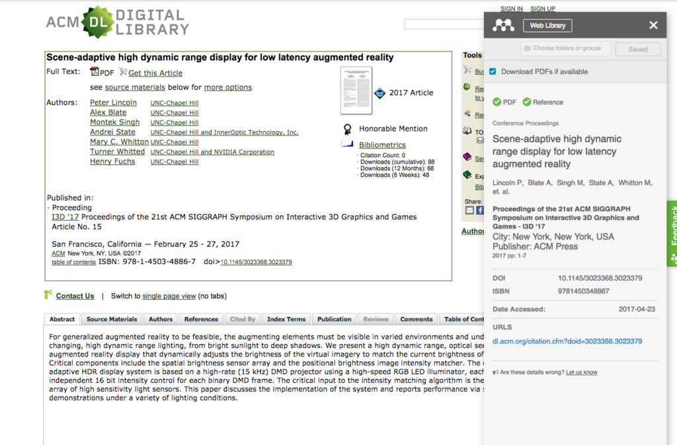Viewport: 677px width, 445px height.
Task: Switch to the References tab
Action: tap(201, 319)
